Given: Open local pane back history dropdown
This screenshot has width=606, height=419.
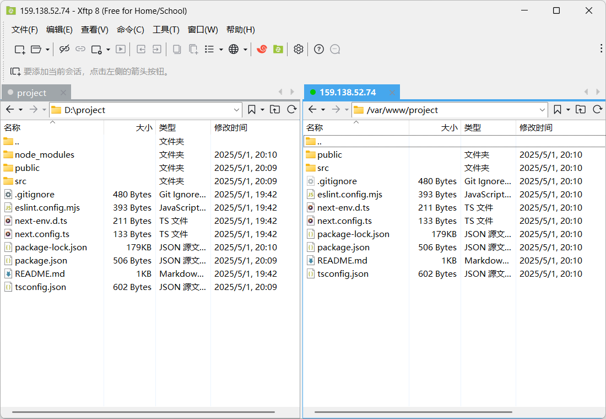Looking at the screenshot, I should coord(20,110).
